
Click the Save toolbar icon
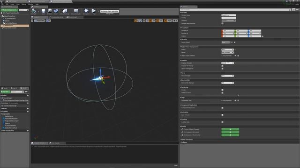(x=43, y=11)
